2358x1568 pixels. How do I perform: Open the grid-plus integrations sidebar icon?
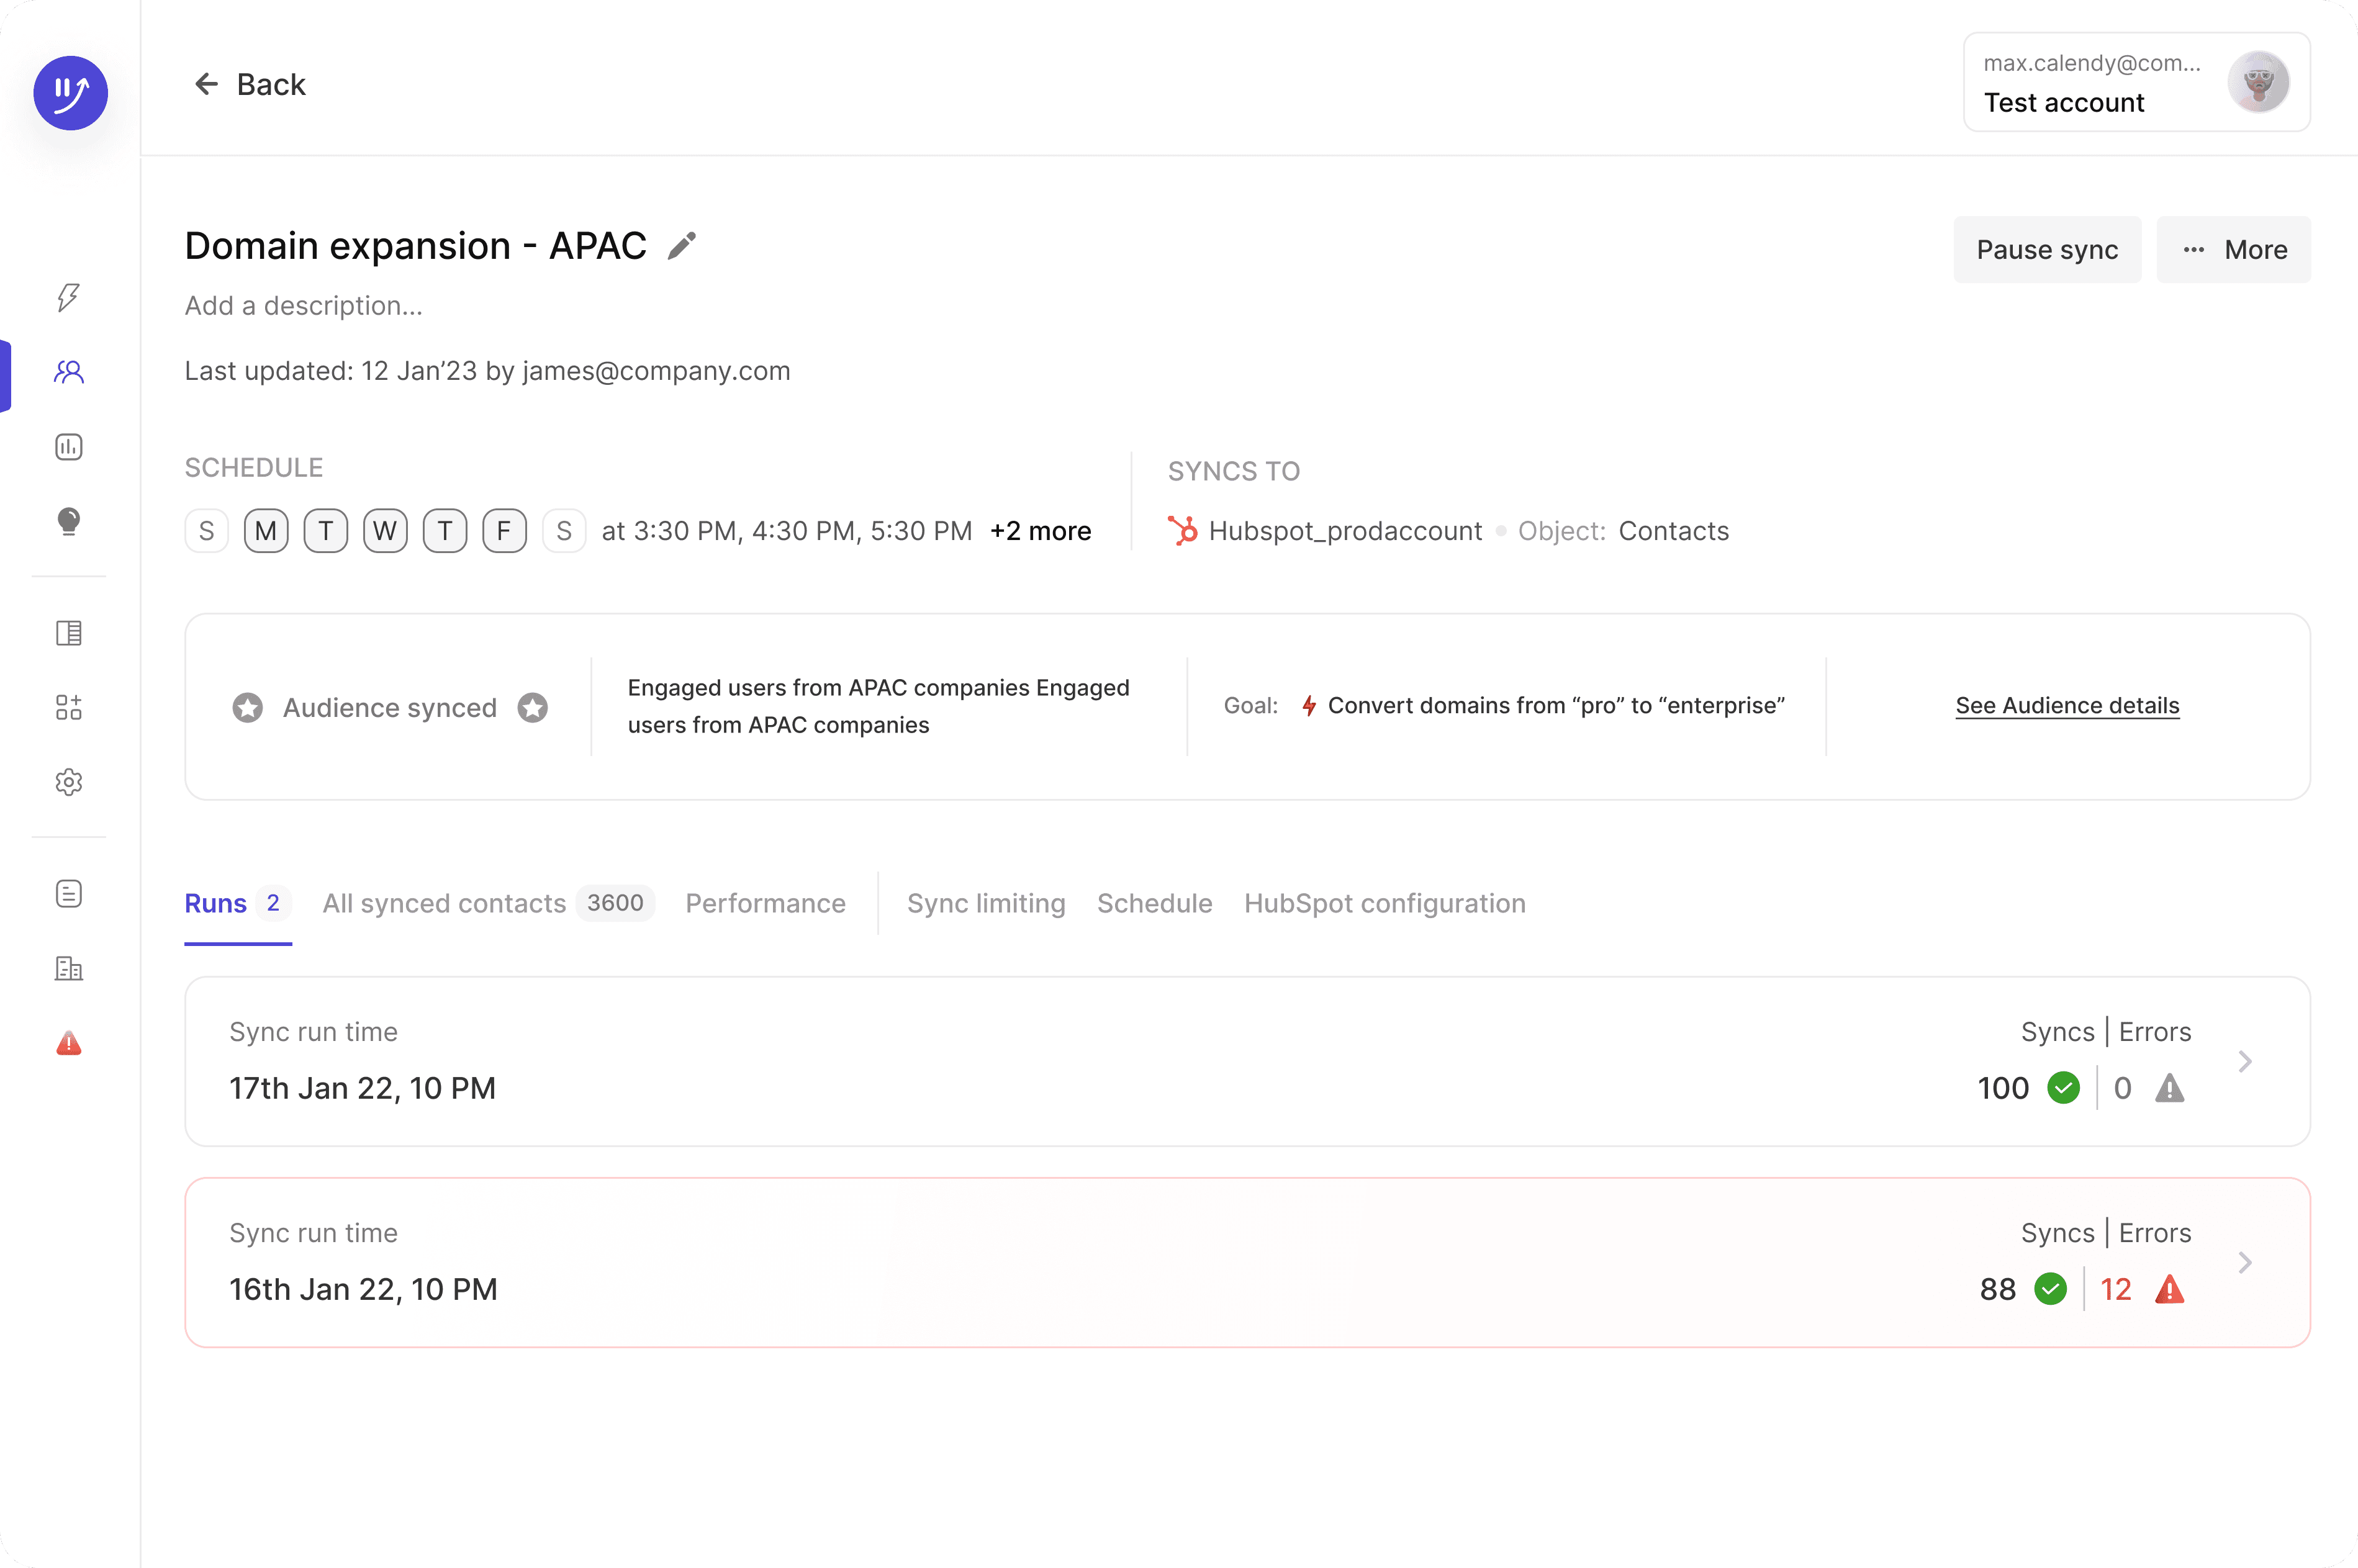pyautogui.click(x=68, y=708)
